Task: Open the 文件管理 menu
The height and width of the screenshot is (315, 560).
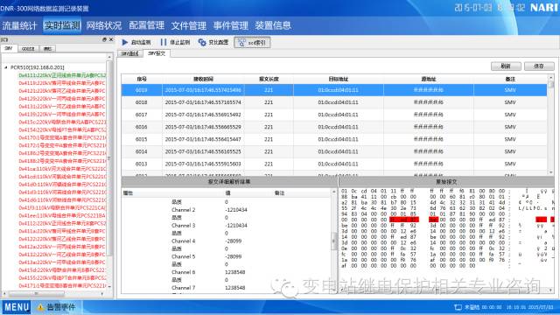Action: 189,25
